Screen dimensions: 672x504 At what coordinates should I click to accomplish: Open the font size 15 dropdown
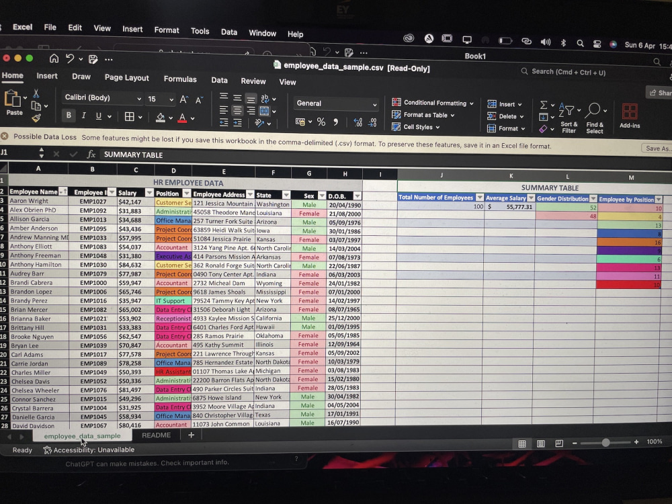point(161,99)
